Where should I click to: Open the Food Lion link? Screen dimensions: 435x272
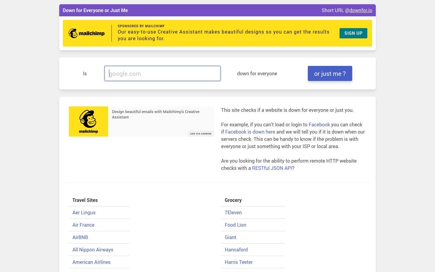tap(235, 225)
